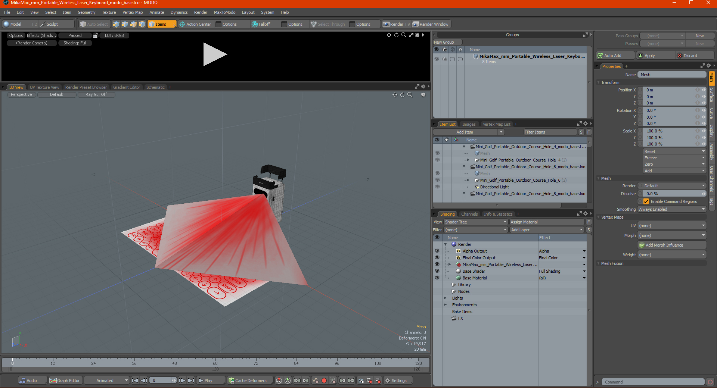Jump to the last frame

click(191, 381)
